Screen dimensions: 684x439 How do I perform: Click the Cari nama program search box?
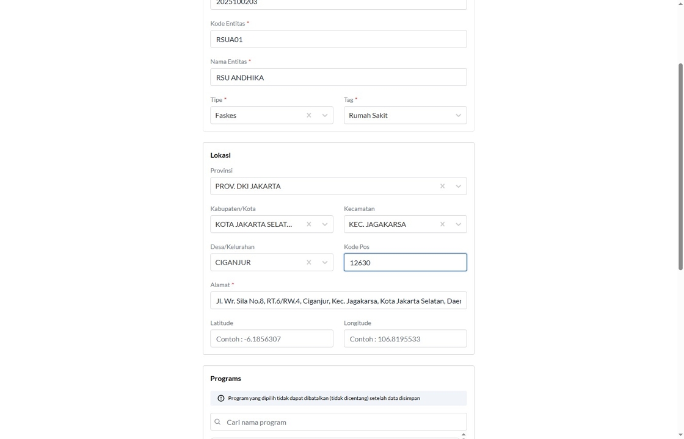pos(342,422)
